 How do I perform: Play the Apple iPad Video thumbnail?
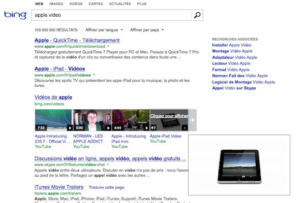[x=185, y=127]
